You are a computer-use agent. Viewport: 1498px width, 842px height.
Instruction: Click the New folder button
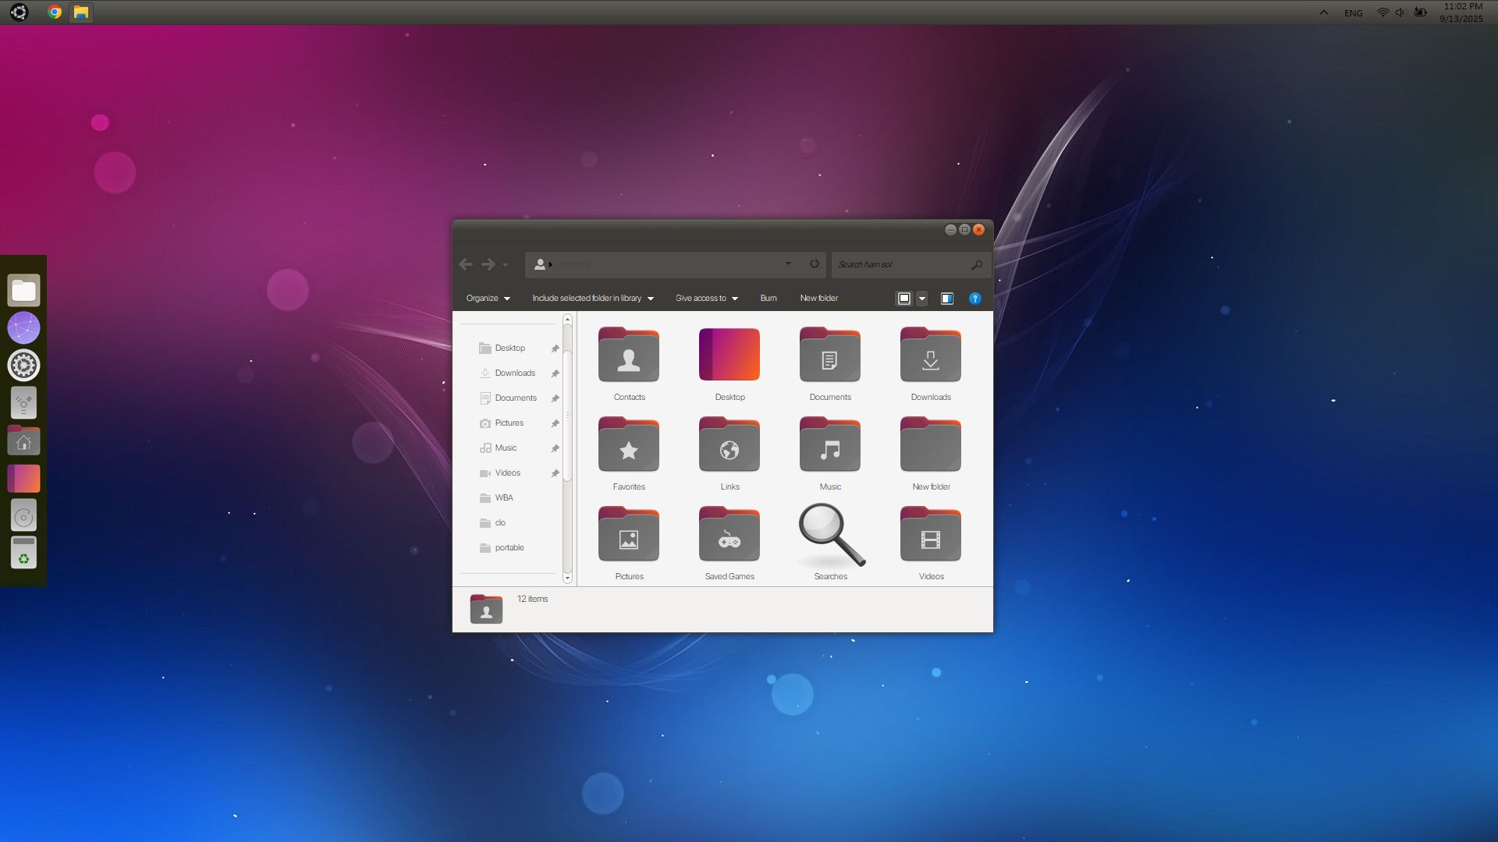[x=818, y=299]
